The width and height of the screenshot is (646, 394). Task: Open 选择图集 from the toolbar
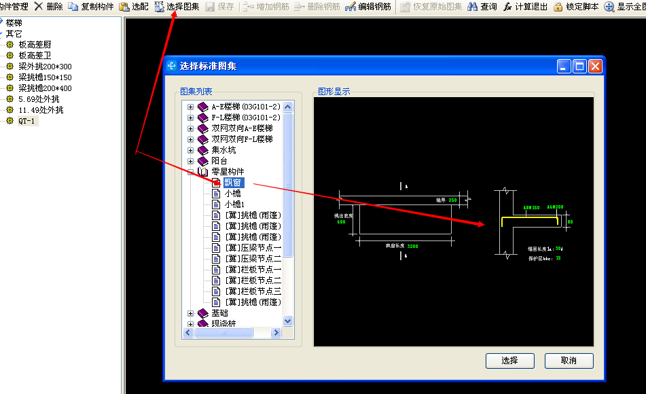tap(177, 7)
